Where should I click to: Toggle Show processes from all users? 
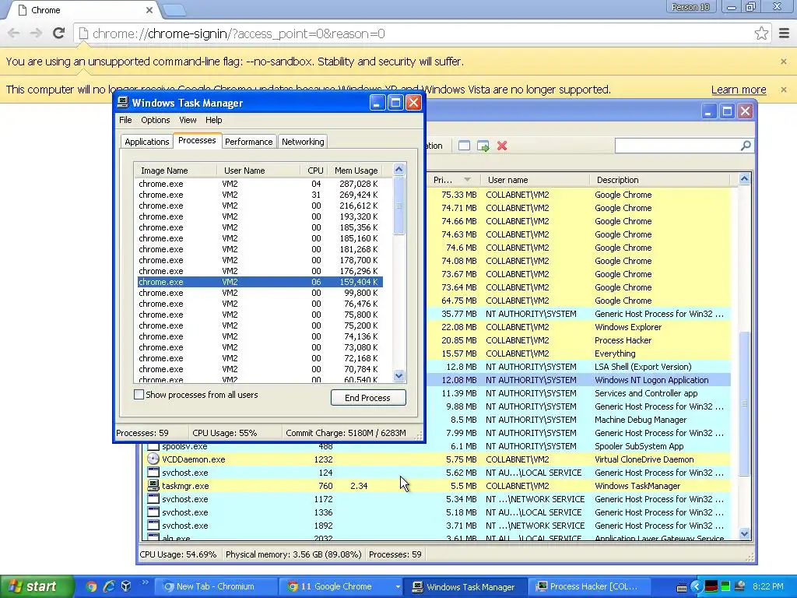click(x=139, y=395)
